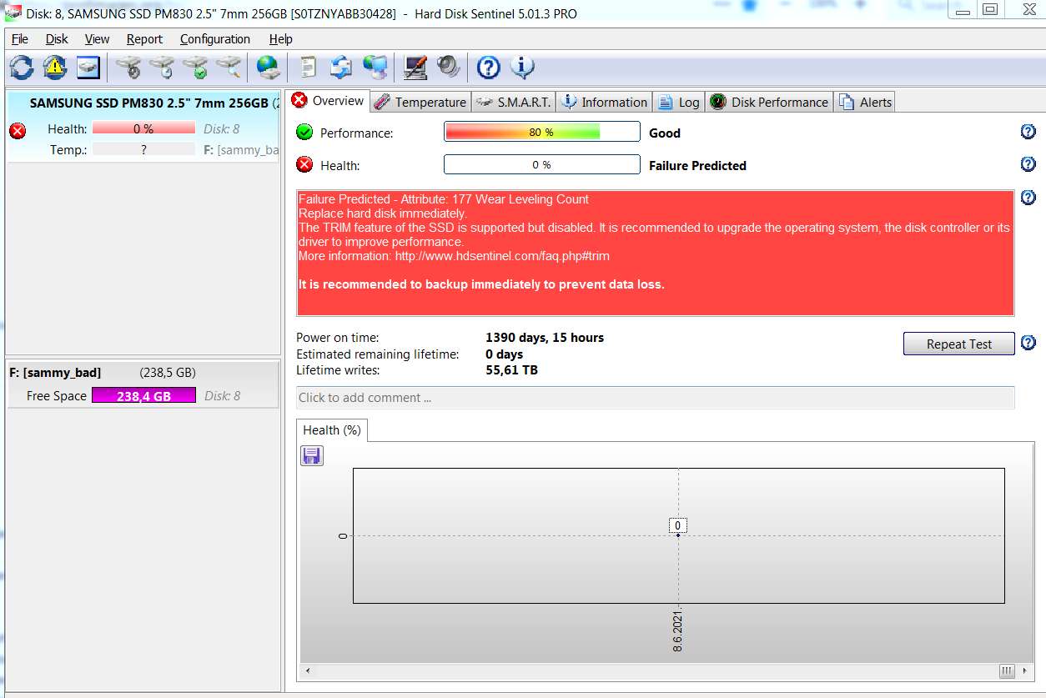Click the sidebar Health 0 % bar
The image size is (1046, 698).
143,129
